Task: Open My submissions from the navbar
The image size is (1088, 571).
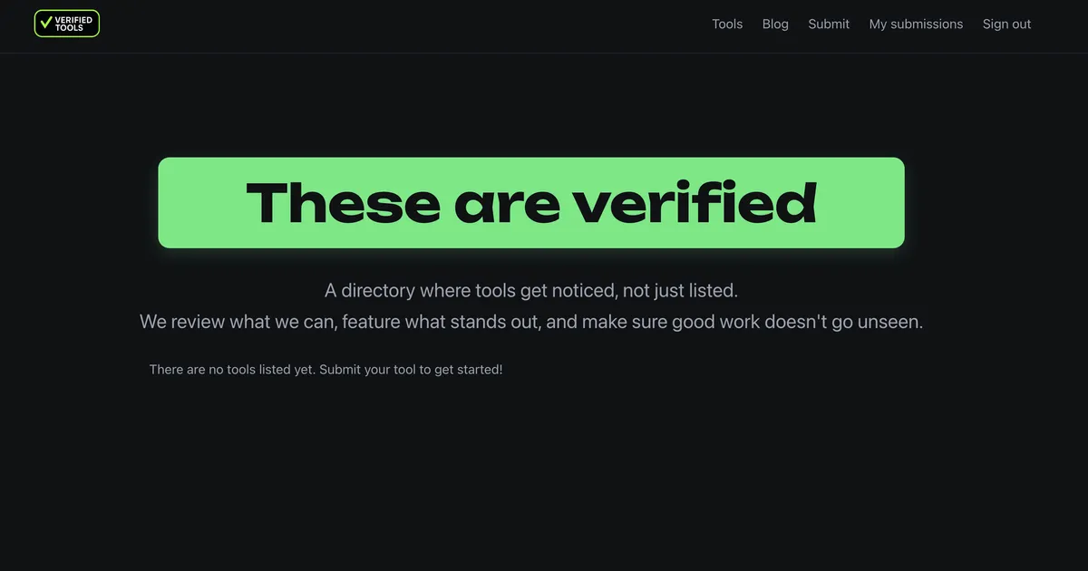Action: 916,24
